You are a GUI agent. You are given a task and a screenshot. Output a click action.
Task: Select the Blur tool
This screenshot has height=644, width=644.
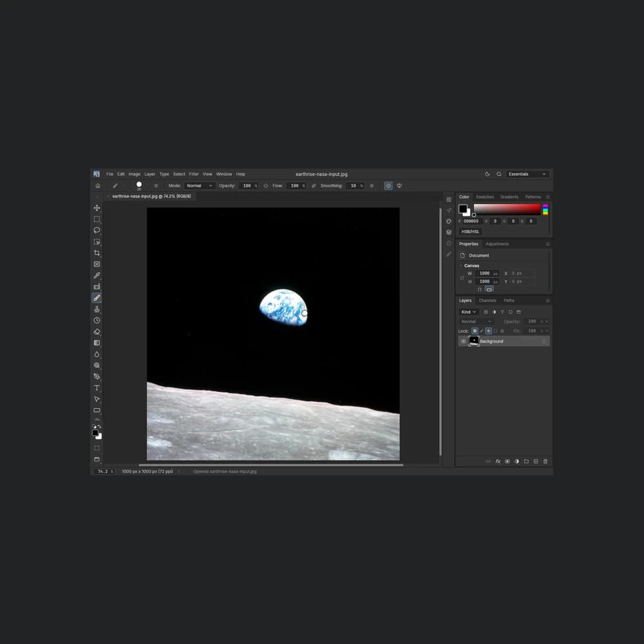pyautogui.click(x=97, y=354)
